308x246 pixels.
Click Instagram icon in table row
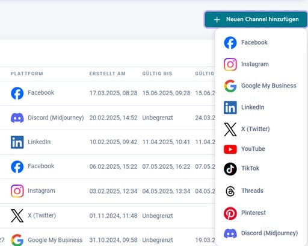[x=17, y=191]
